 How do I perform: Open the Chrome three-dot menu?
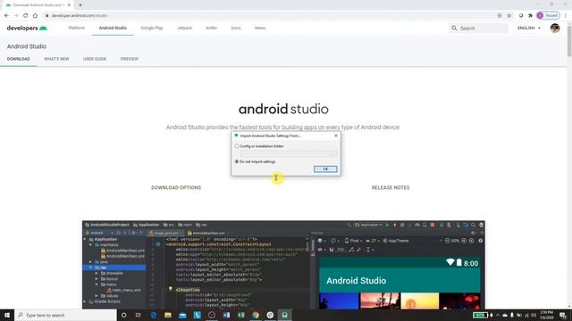point(566,16)
